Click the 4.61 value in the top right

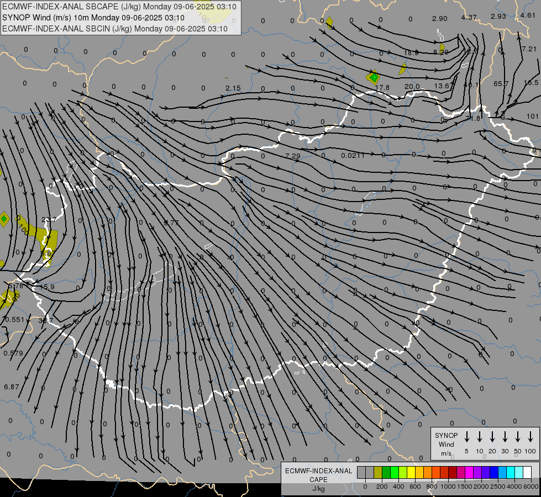[x=528, y=15]
